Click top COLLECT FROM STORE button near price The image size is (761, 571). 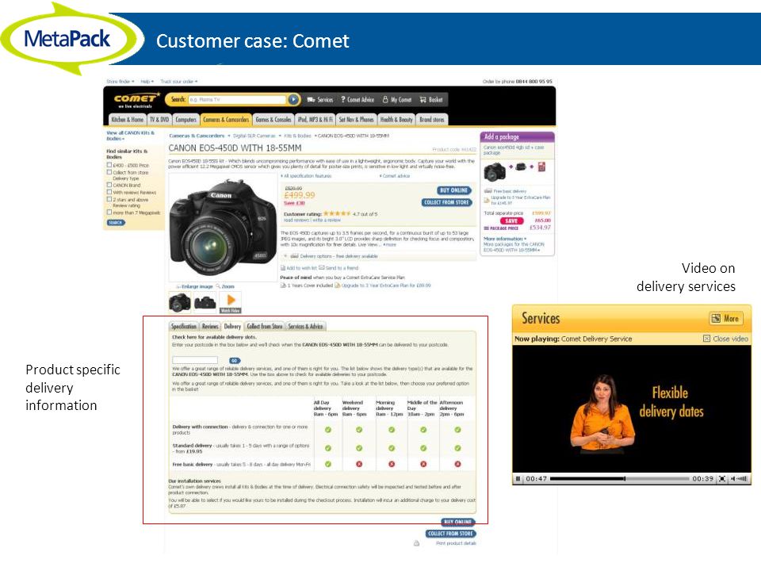coord(446,202)
